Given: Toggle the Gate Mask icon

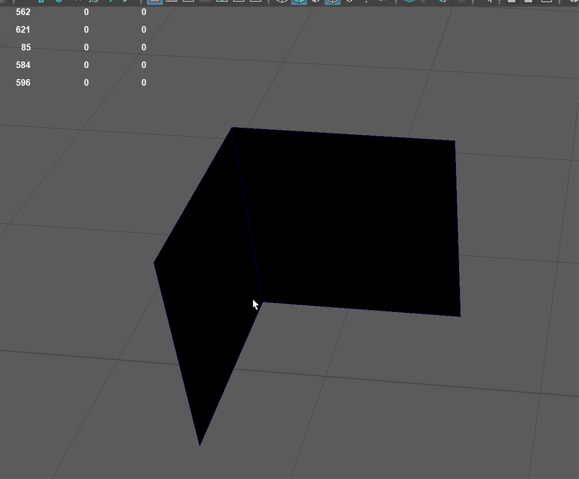Looking at the screenshot, I should pos(205,1).
